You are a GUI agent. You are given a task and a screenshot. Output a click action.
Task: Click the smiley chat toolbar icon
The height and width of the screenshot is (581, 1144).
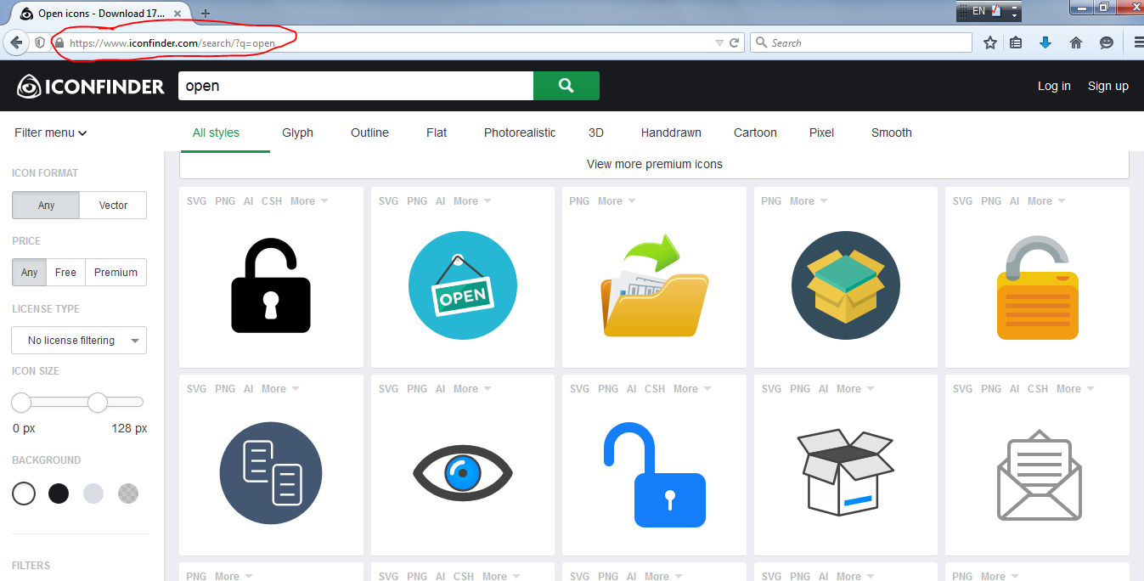(x=1107, y=42)
